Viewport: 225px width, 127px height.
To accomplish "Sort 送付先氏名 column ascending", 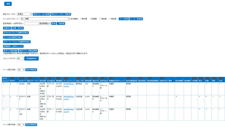I will click(101, 78).
